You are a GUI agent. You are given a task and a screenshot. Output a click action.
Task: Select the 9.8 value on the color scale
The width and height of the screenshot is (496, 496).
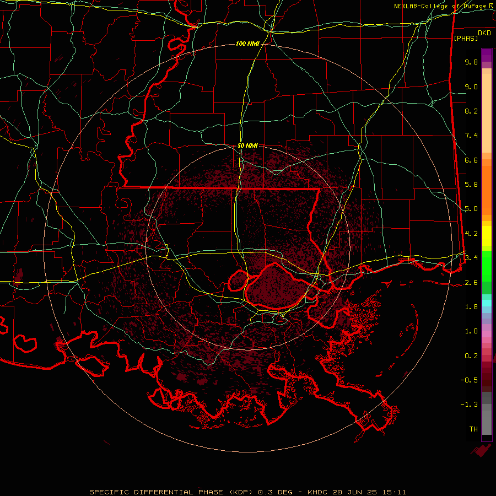click(x=471, y=62)
